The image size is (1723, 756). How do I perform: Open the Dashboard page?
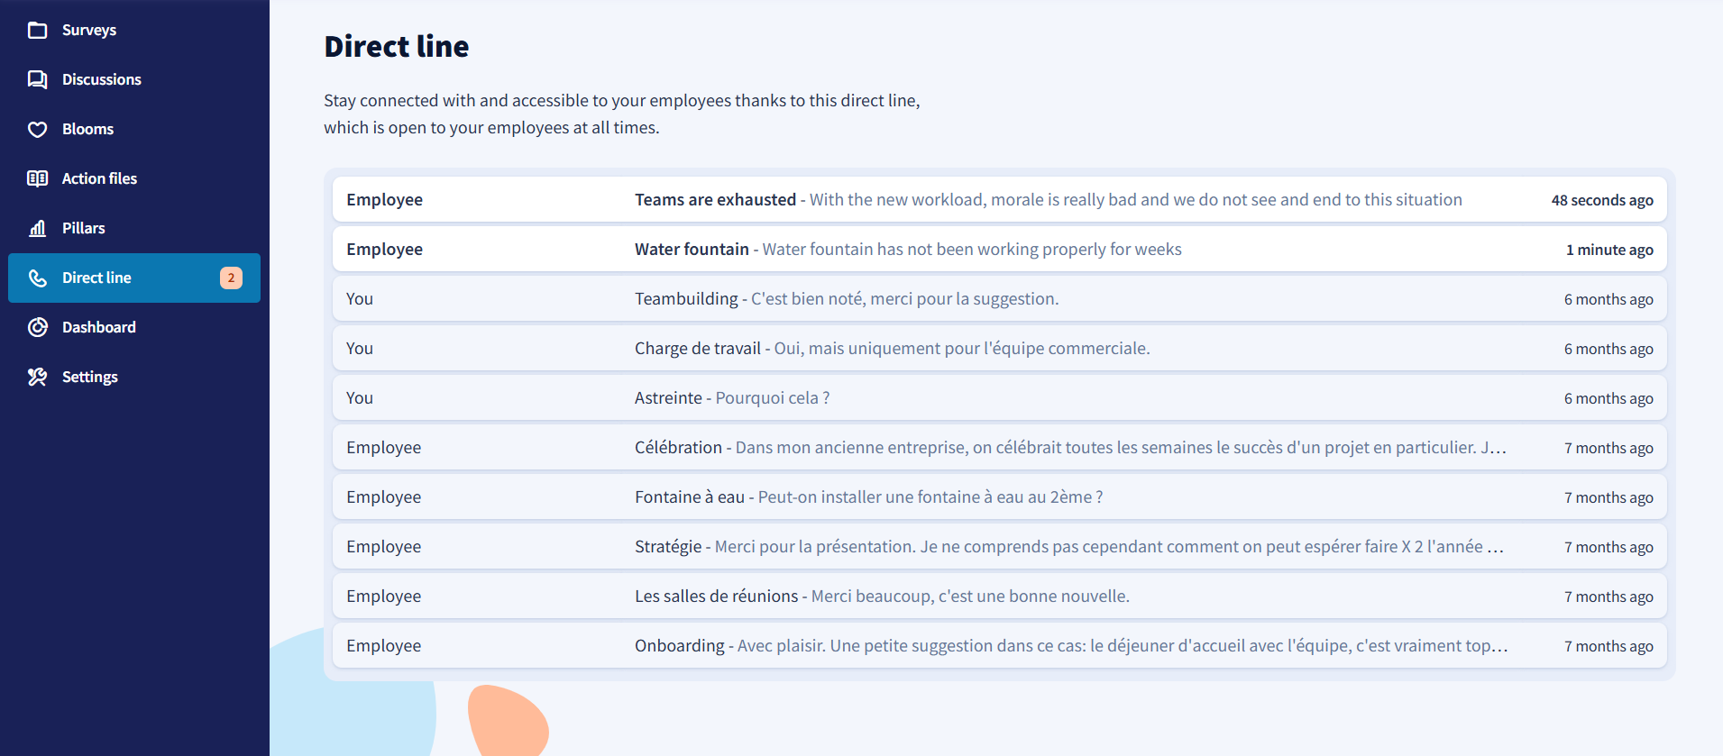point(134,327)
